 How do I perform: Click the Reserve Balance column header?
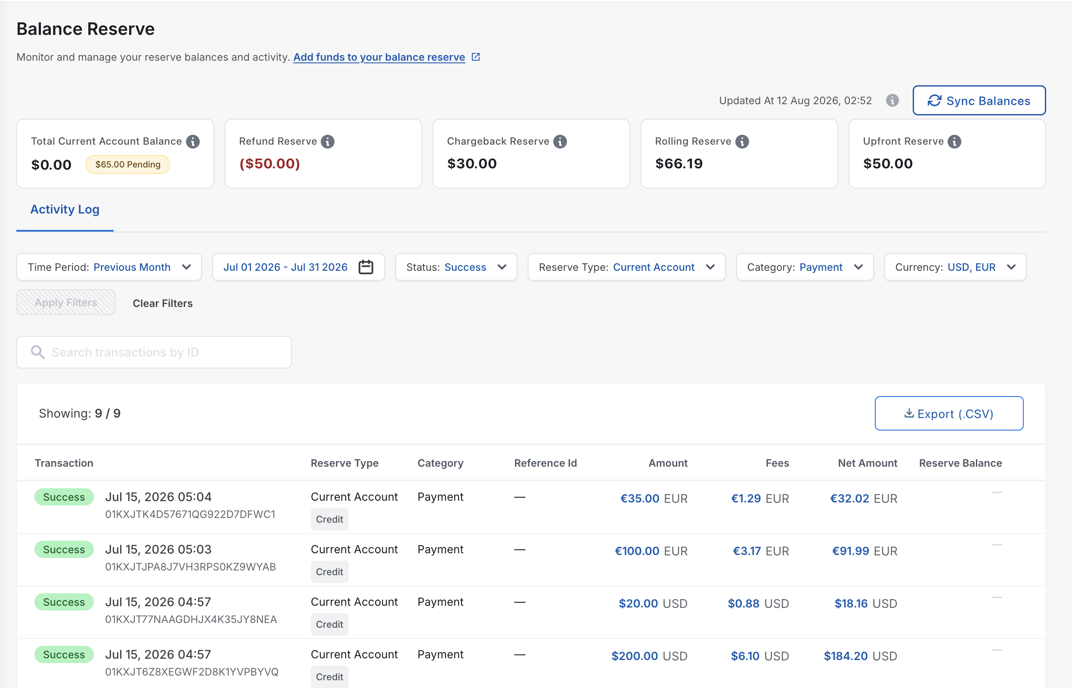[x=960, y=463]
